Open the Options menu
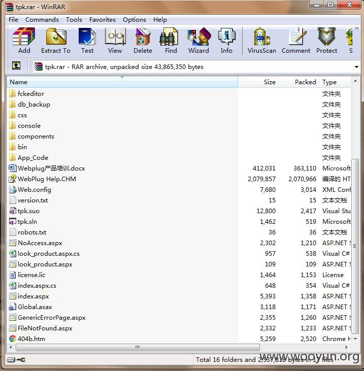Image resolution: width=364 pixels, height=371 pixels. tap(134, 20)
